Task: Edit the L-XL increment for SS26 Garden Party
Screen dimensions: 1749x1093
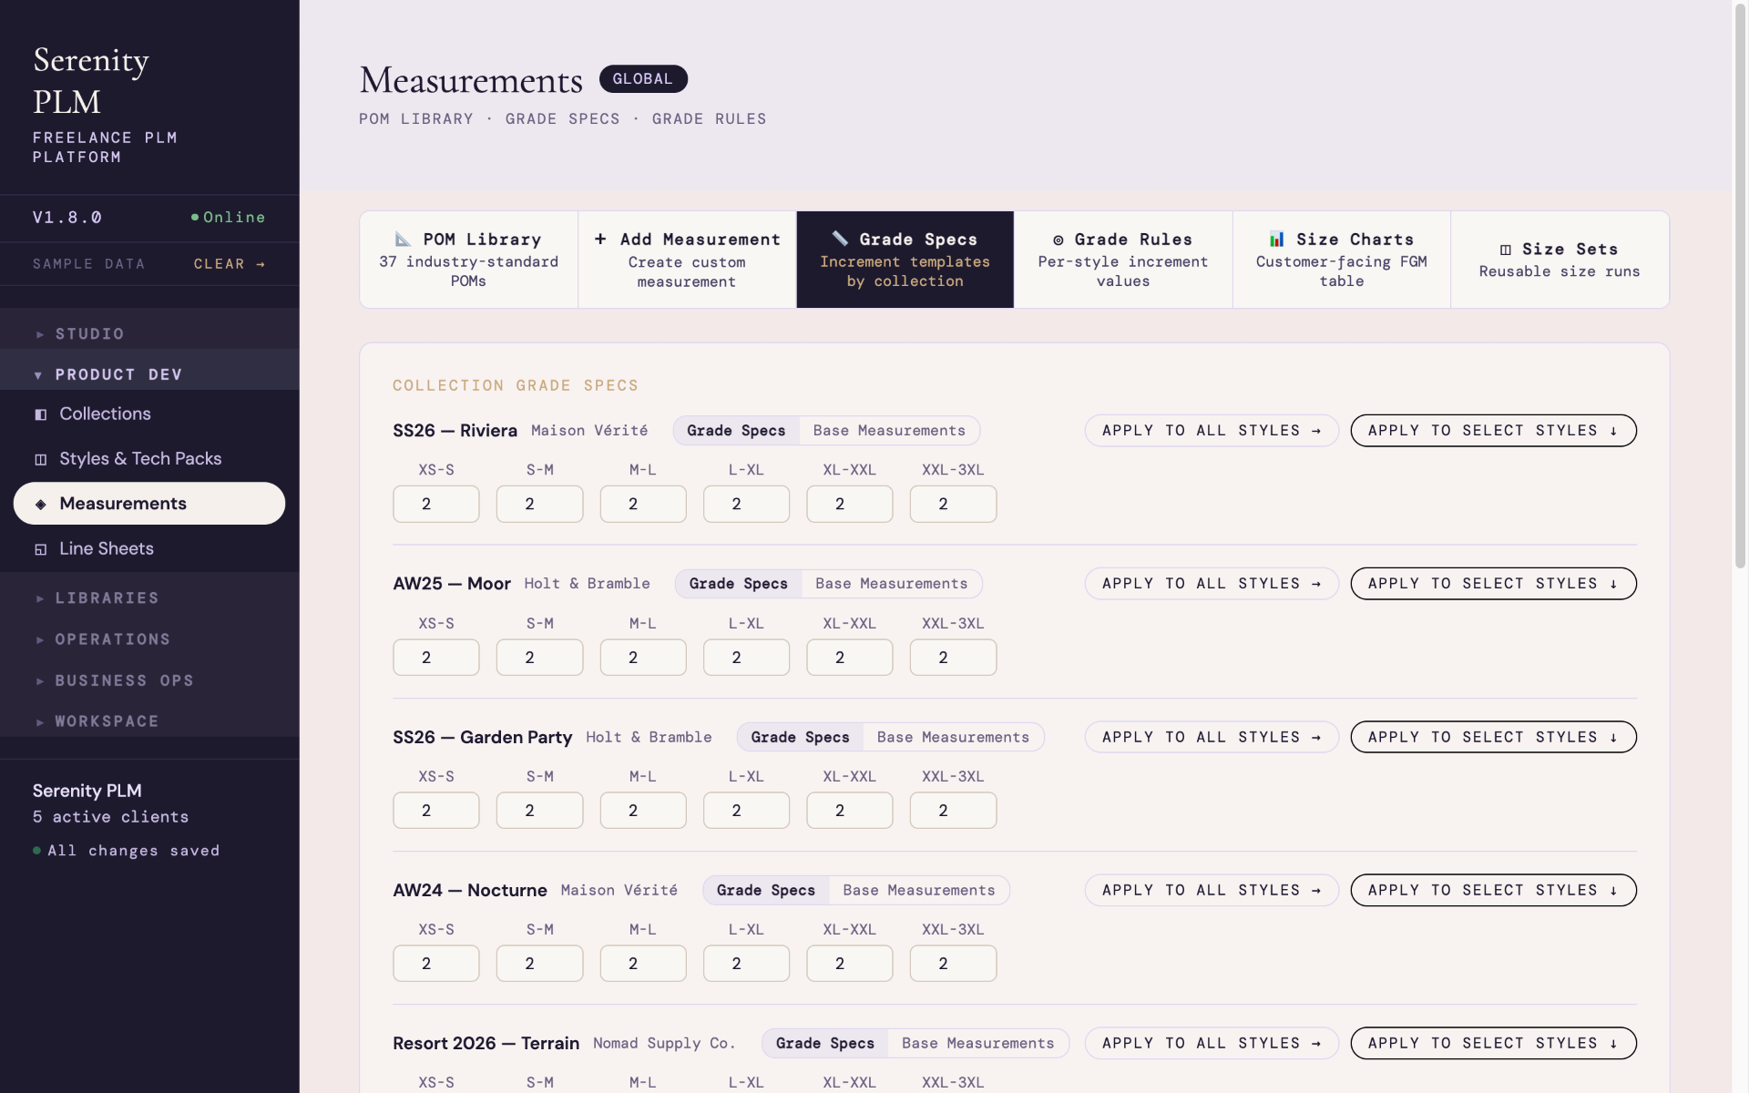Action: click(x=746, y=811)
